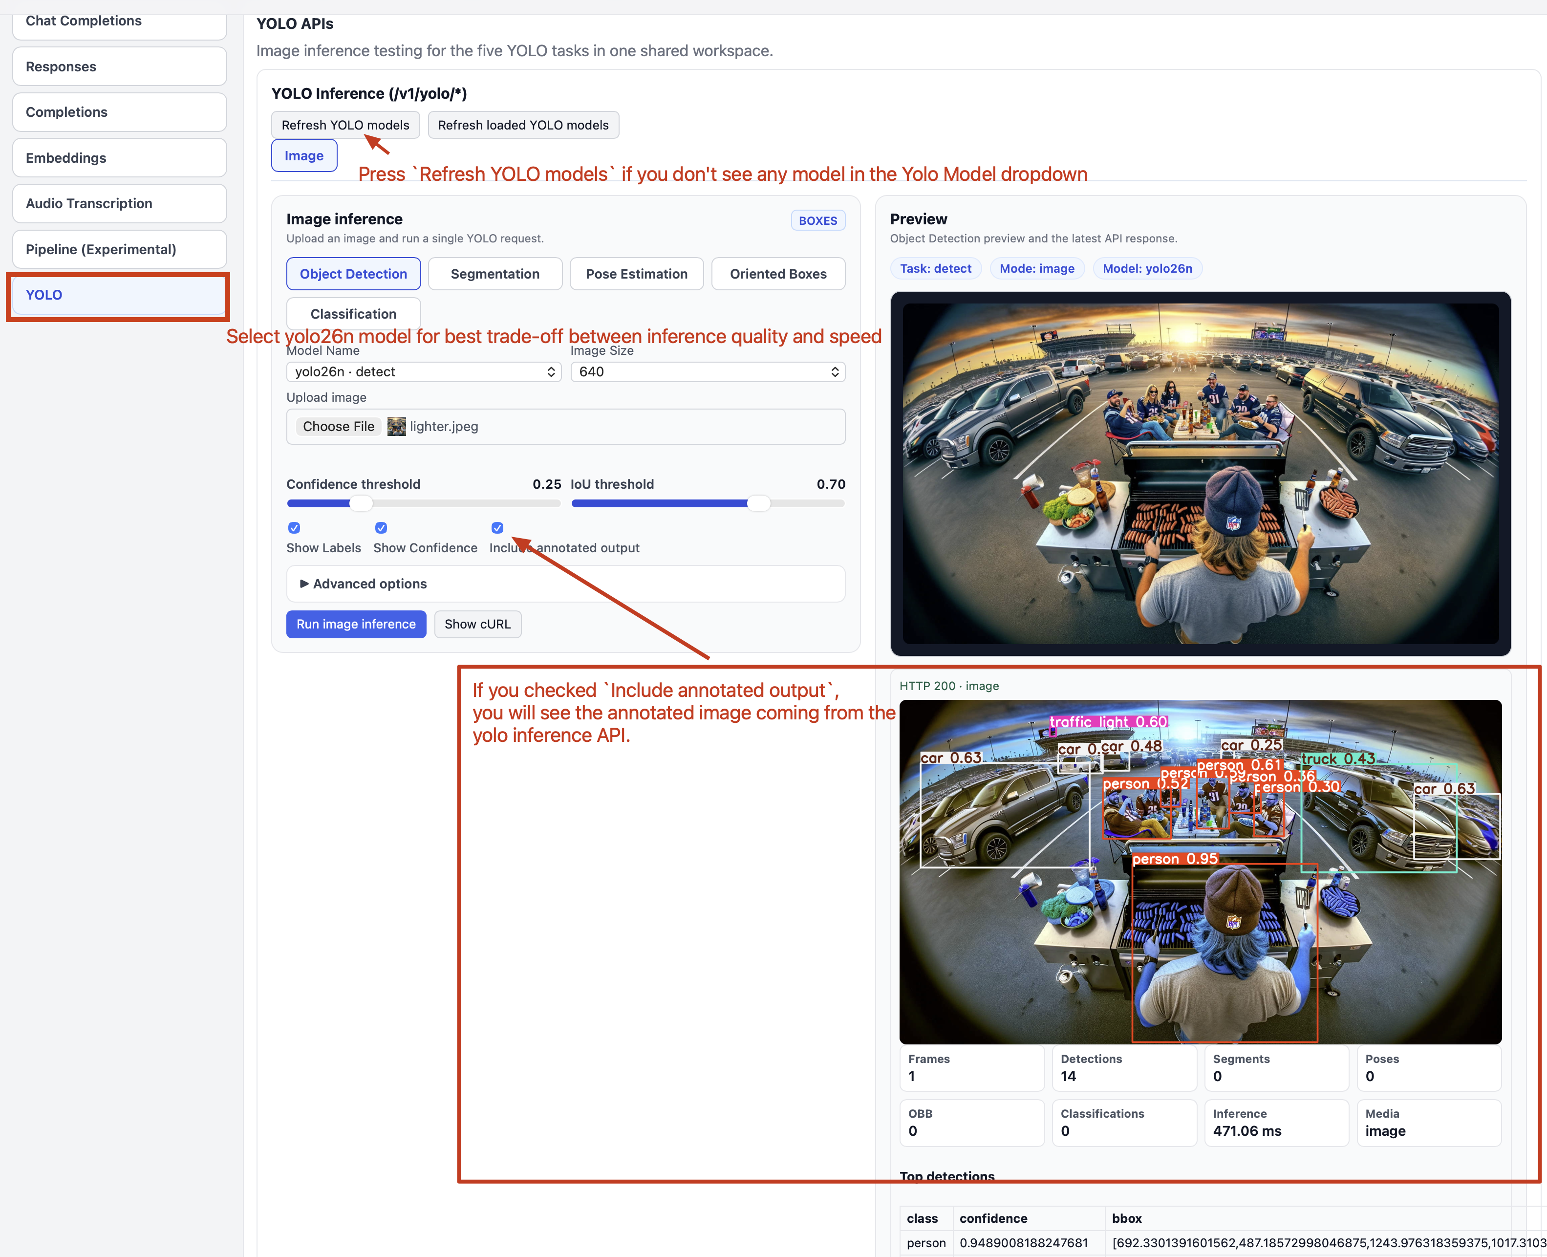Click the HTTP 200 · image status
1547x1257 pixels.
coord(949,686)
